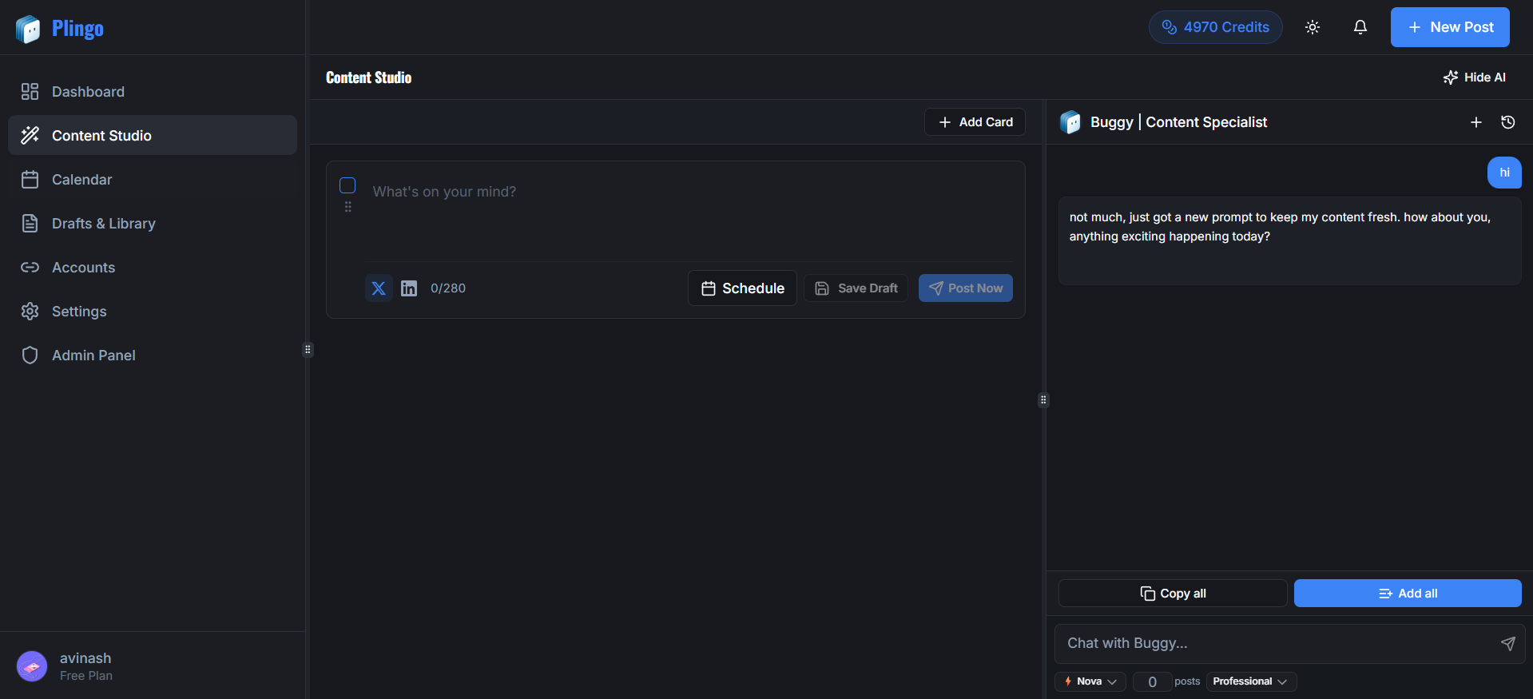Open Settings from the sidebar

pyautogui.click(x=152, y=312)
